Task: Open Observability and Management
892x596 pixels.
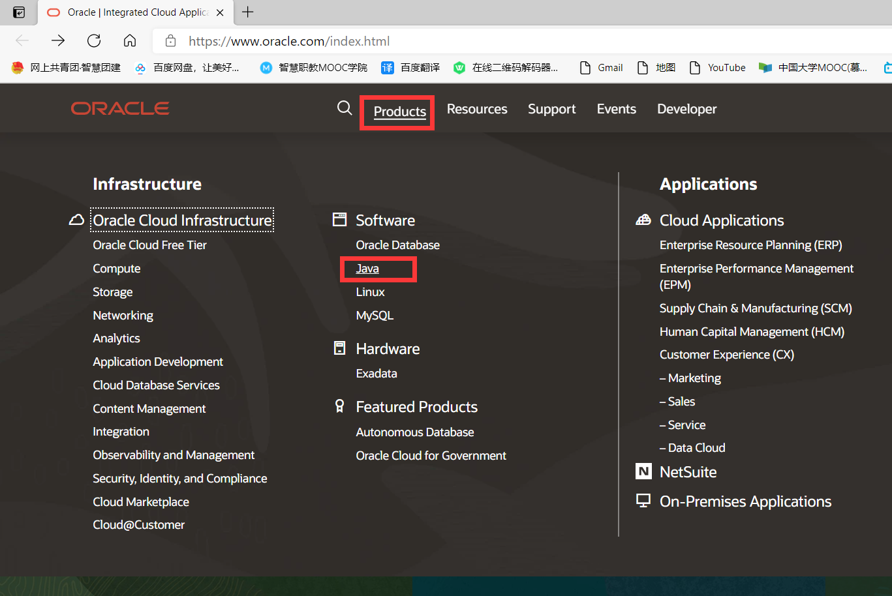Action: pyautogui.click(x=174, y=455)
